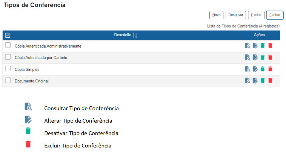The height and width of the screenshot is (152, 286).
Task: Tick the Documento Original checkbox
Action: coord(8,80)
